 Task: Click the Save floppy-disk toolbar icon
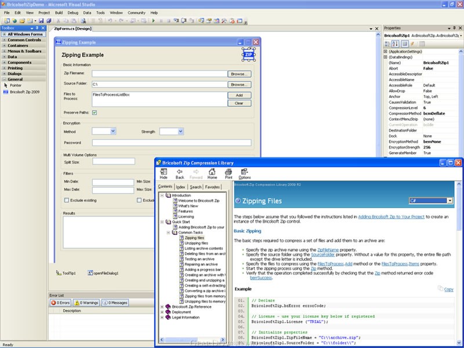tap(41, 21)
